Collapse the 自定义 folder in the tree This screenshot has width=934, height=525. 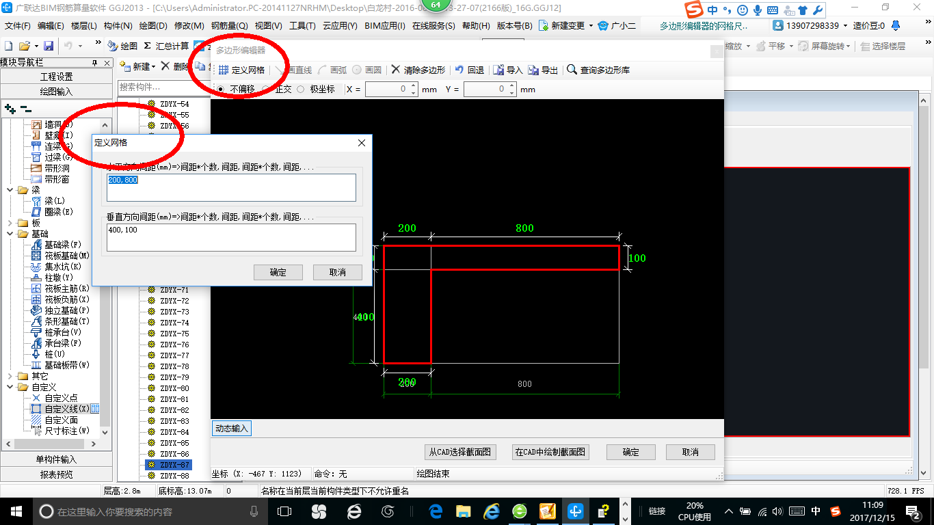10,387
